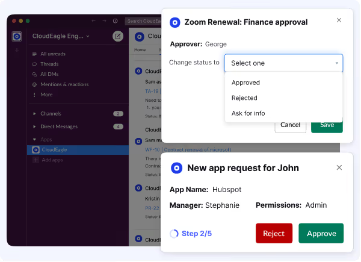This screenshot has width=361, height=262.
Task: Choose Ask for info option
Action: (248, 113)
